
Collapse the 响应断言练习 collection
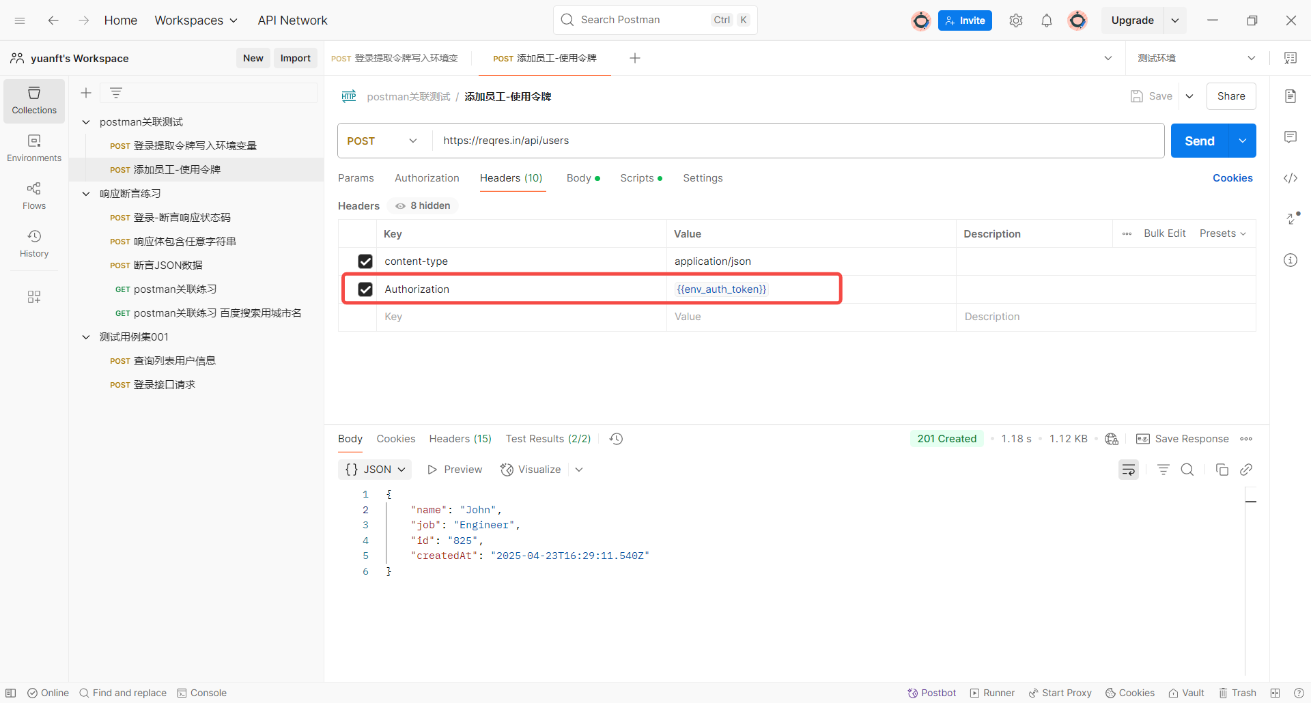[86, 194]
